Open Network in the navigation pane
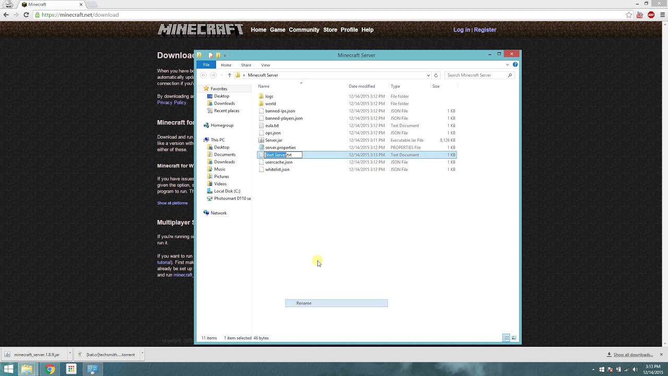The height and width of the screenshot is (376, 668). pos(218,213)
